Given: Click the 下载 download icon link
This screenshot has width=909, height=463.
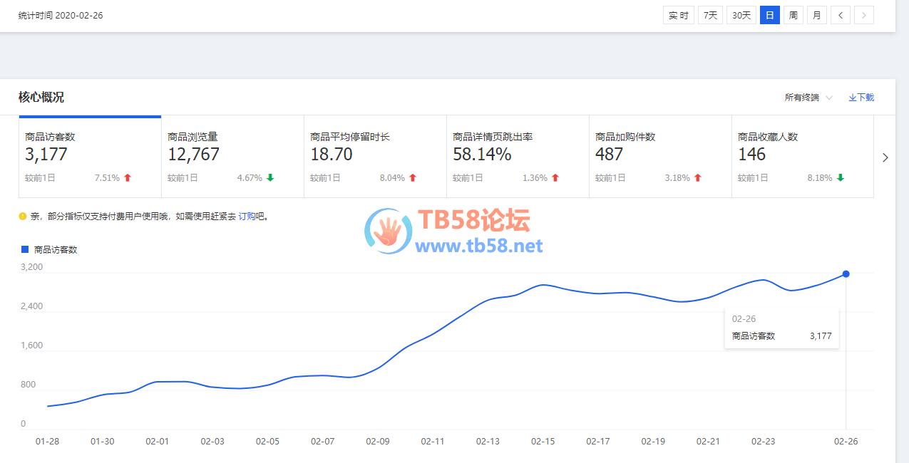Looking at the screenshot, I should (x=861, y=98).
